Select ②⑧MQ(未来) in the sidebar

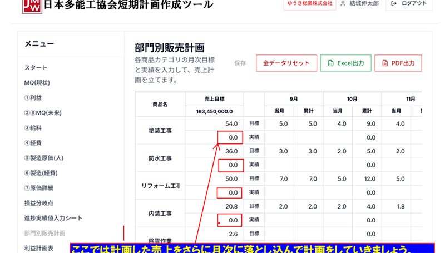click(x=43, y=113)
